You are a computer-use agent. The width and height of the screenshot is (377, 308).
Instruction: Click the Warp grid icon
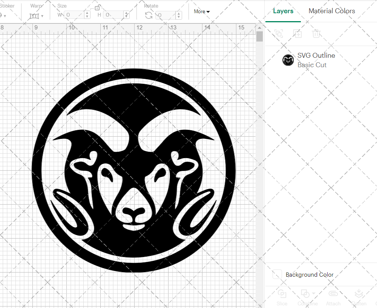click(x=34, y=16)
